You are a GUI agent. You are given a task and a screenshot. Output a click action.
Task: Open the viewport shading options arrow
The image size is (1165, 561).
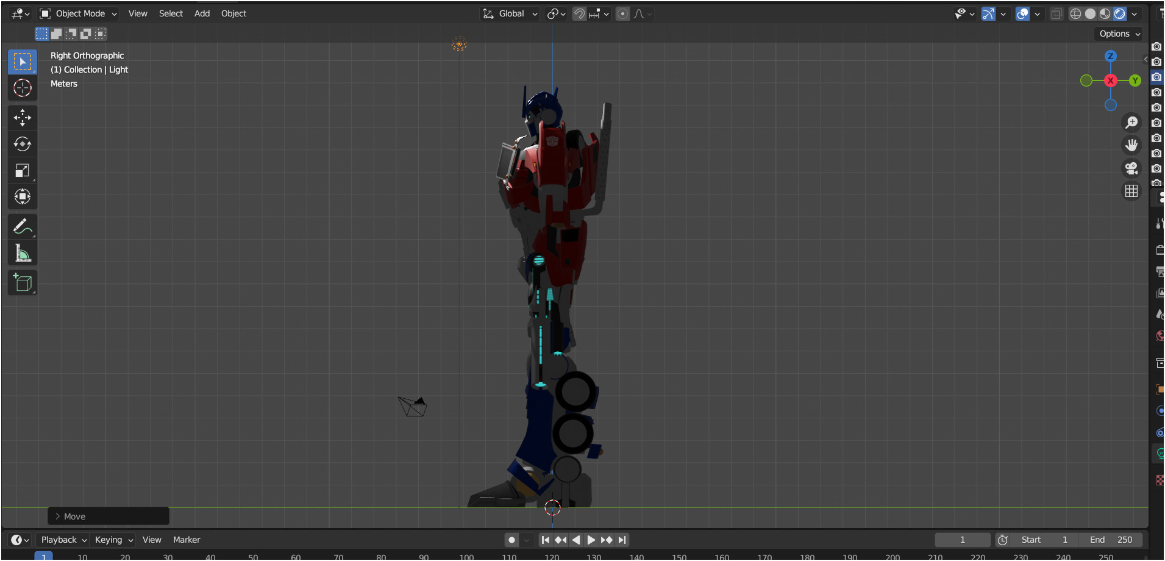[x=1135, y=13]
